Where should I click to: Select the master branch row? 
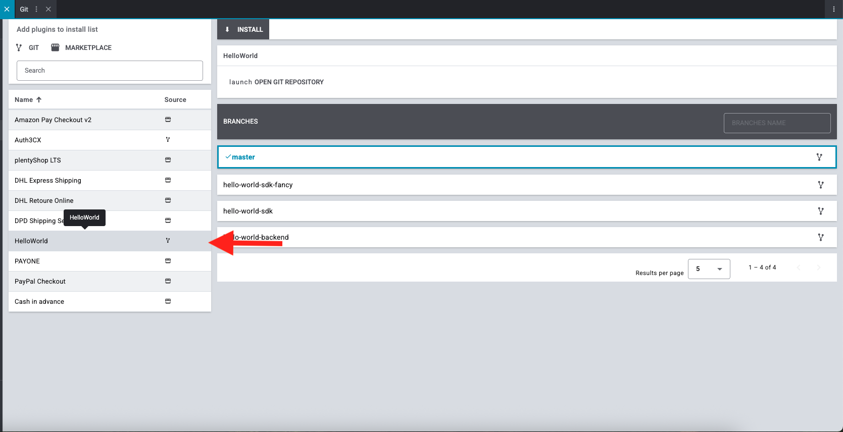click(x=527, y=157)
